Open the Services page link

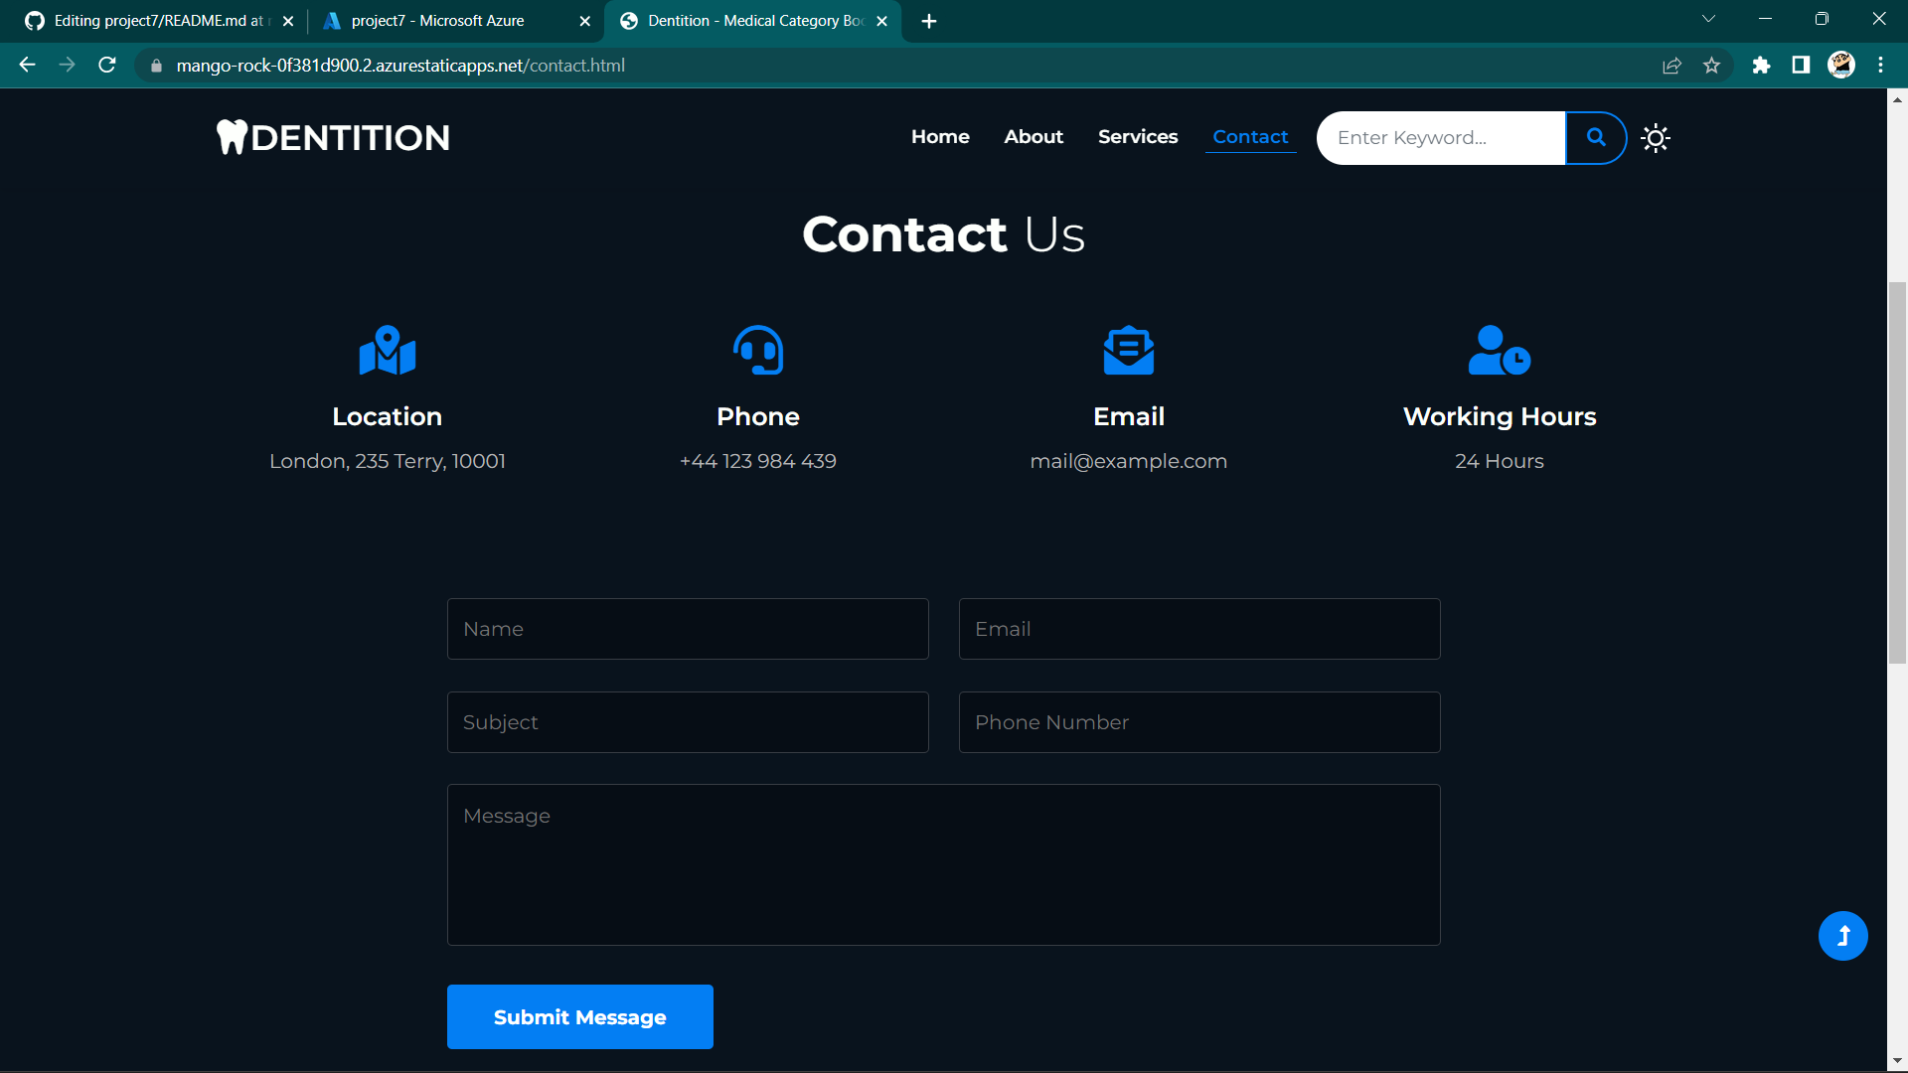coord(1137,137)
